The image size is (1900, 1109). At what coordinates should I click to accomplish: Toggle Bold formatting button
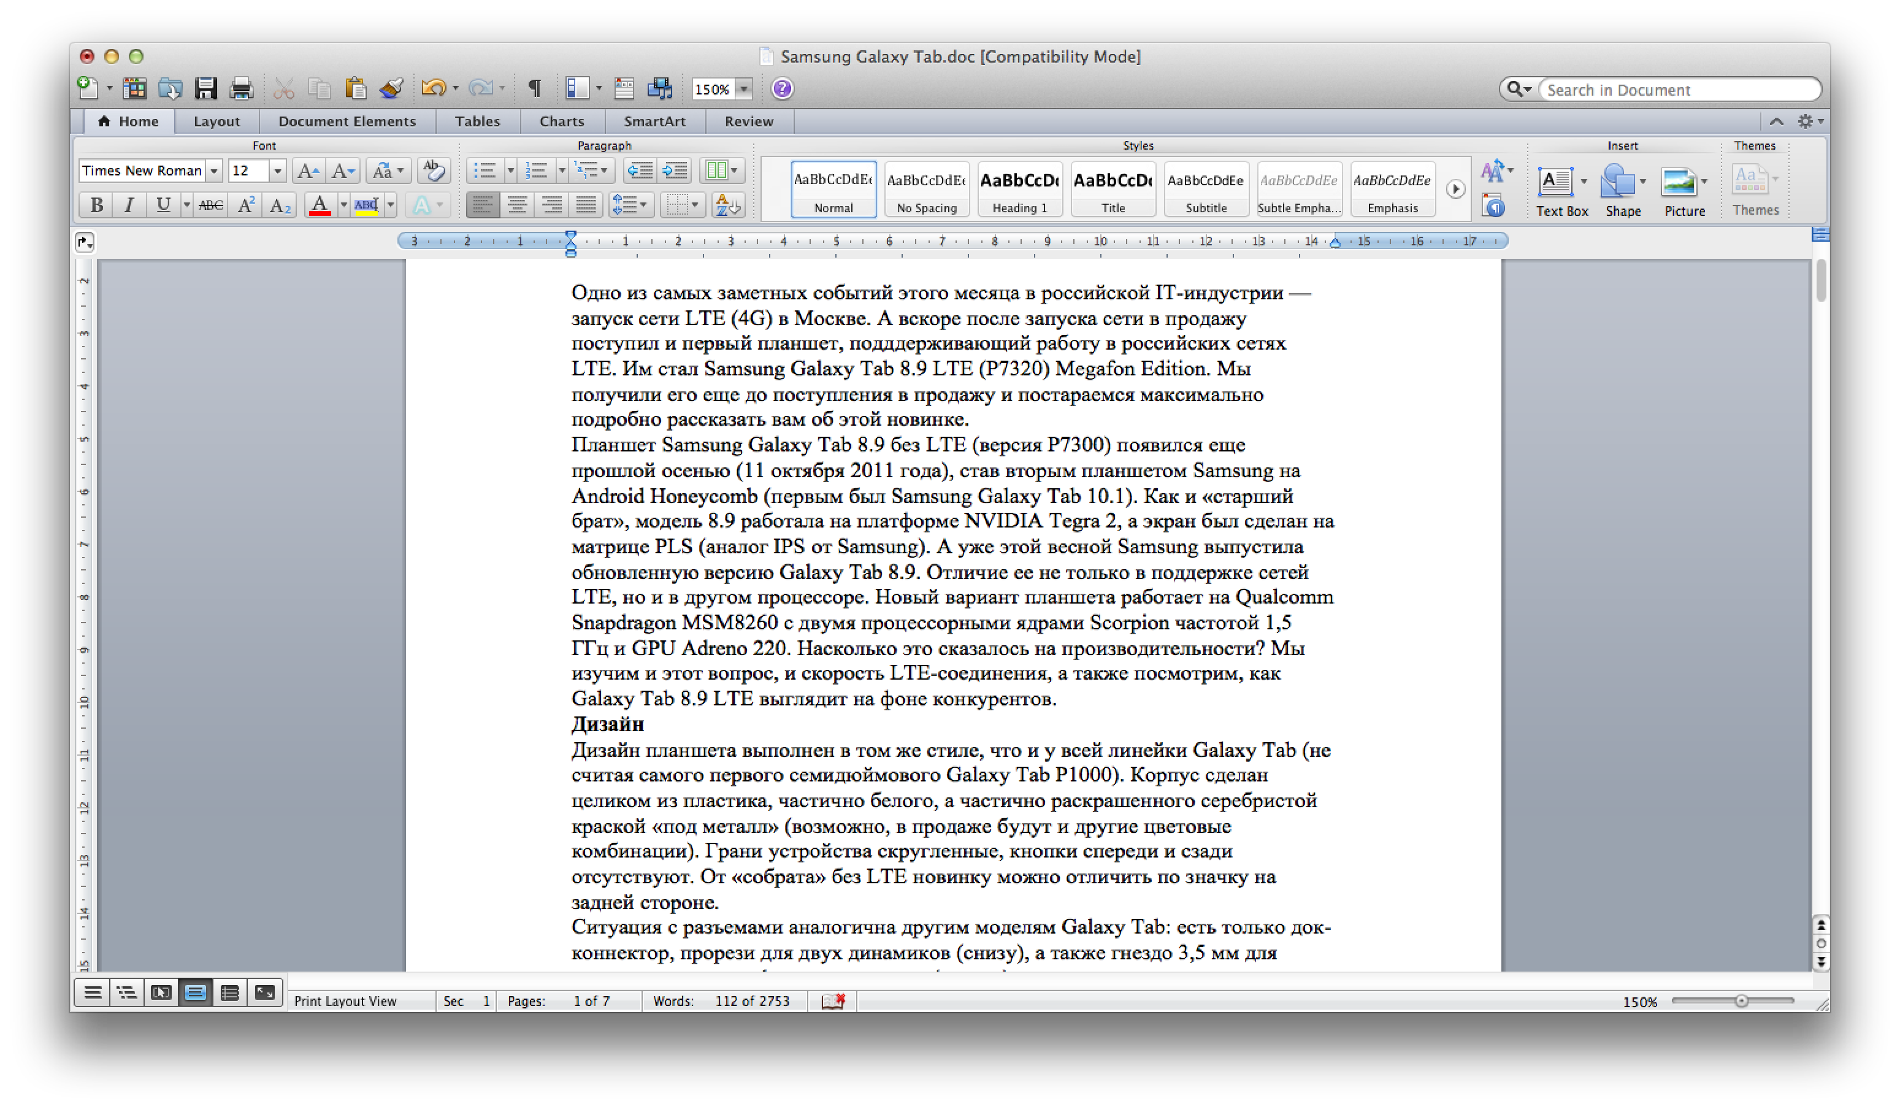pyautogui.click(x=96, y=205)
